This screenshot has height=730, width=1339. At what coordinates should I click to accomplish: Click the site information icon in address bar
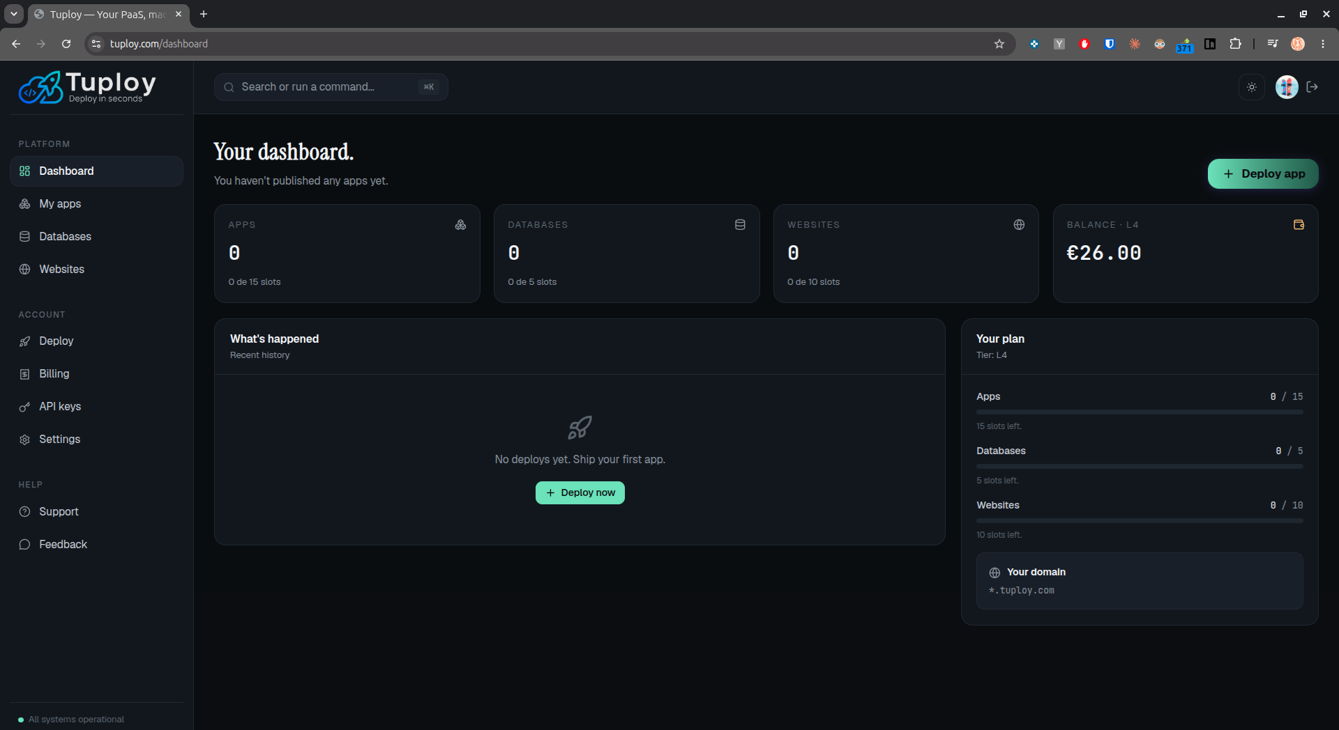pyautogui.click(x=96, y=44)
